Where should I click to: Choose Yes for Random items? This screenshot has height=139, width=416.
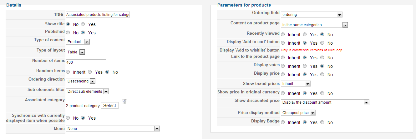90,72
